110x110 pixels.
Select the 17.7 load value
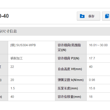(x=92, y=58)
